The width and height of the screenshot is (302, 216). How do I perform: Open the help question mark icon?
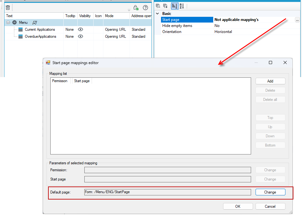(145, 8)
